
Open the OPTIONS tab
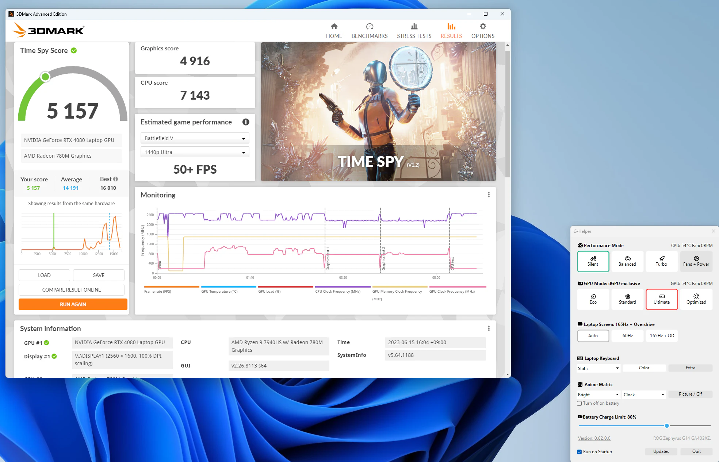(x=483, y=31)
